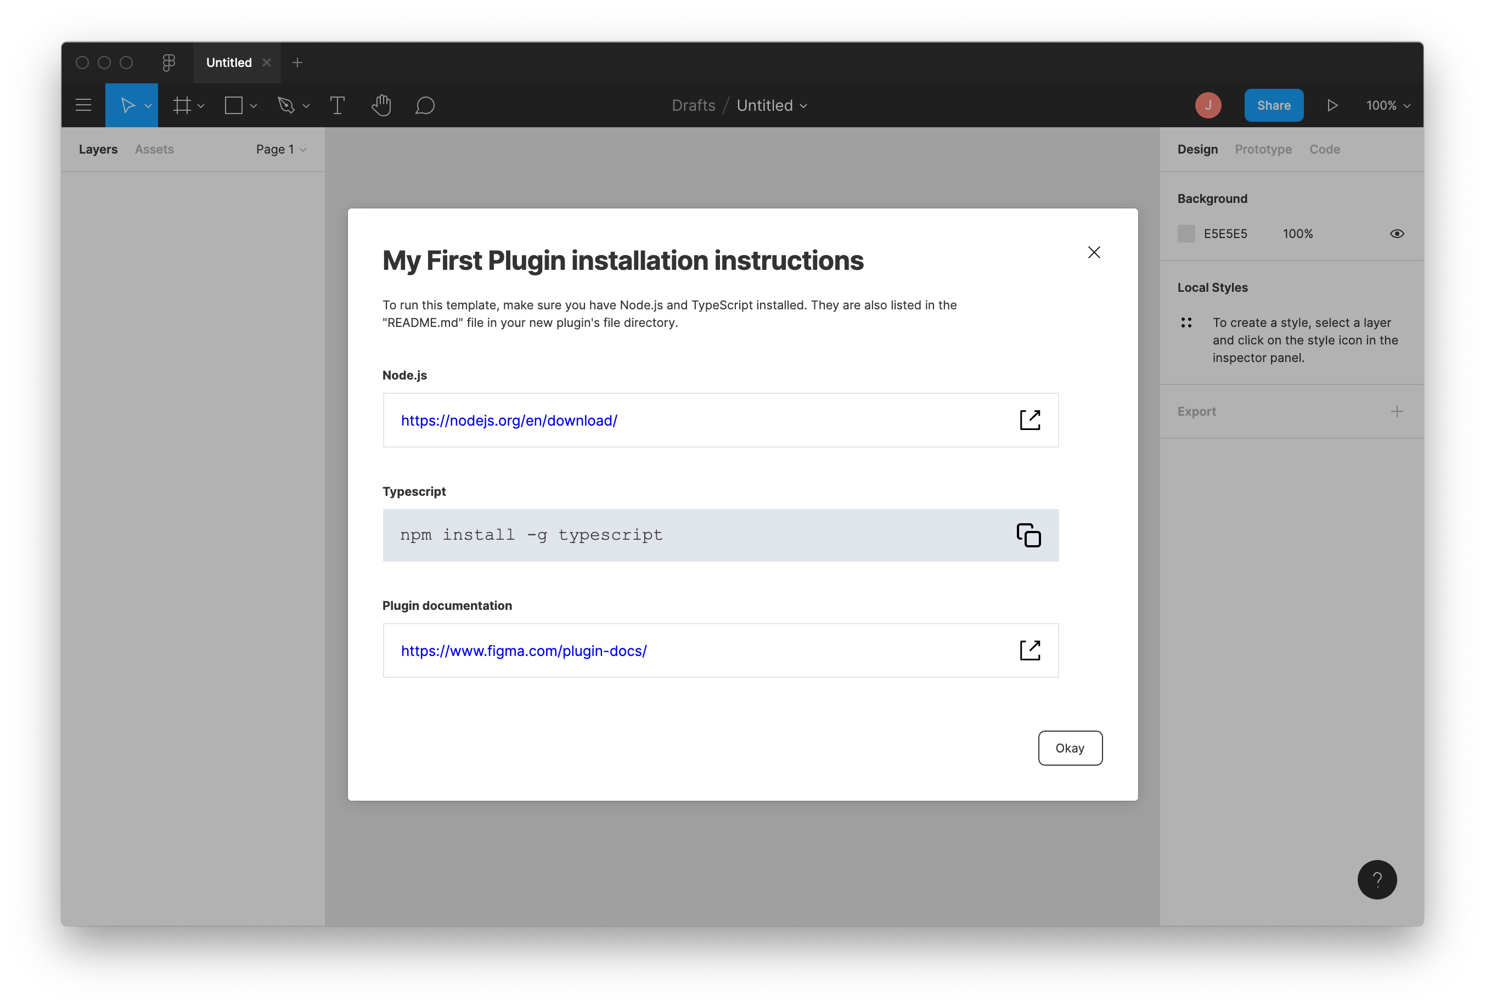Screen dimensions: 1485x1007
Task: Open Node.js link via external icon
Action: pyautogui.click(x=1030, y=420)
